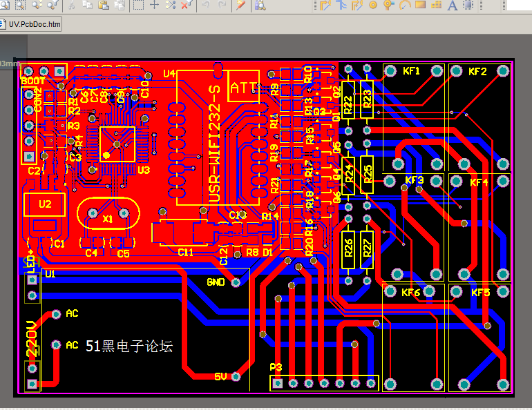Click the Cut scissors icon
Viewport: 532px width, 410px height.
pos(72,5)
